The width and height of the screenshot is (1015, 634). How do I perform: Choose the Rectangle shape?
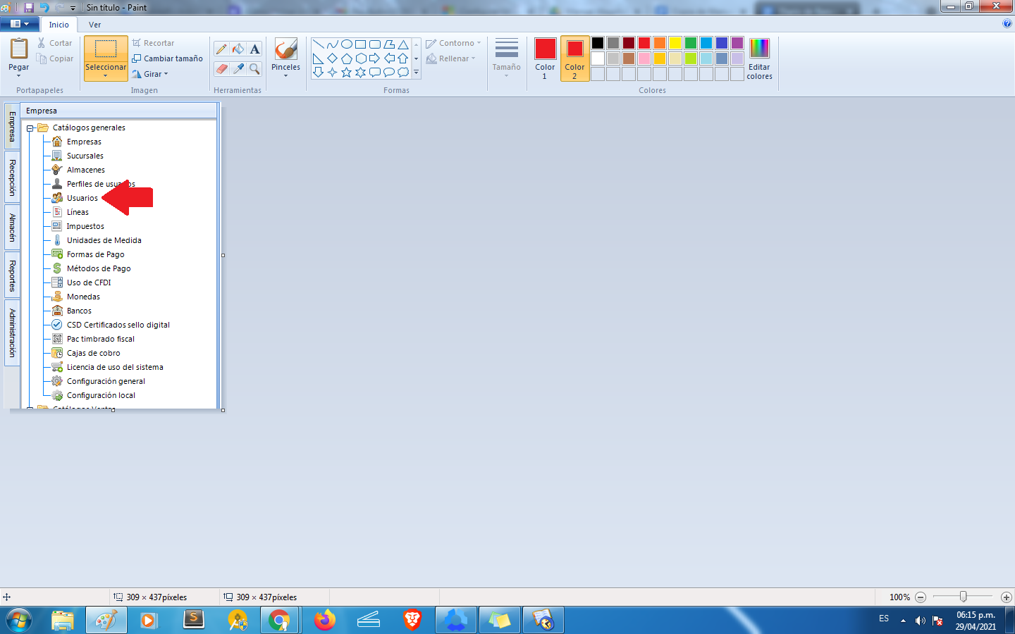tap(361, 44)
